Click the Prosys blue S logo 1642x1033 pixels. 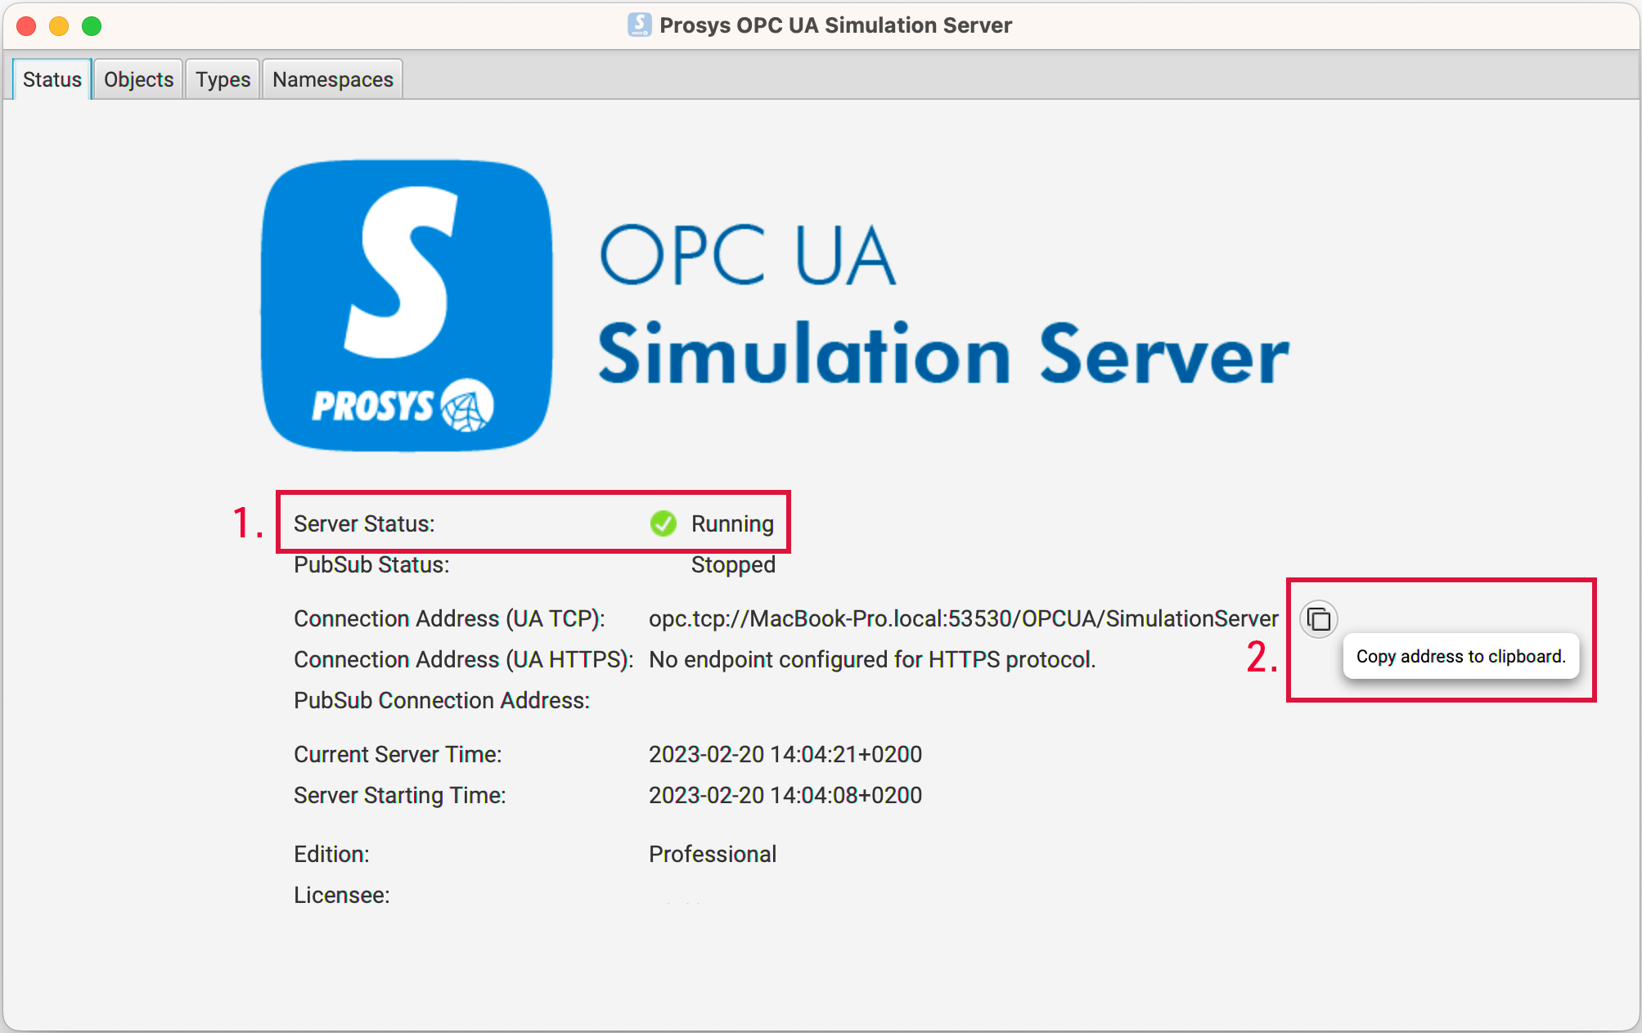tap(407, 305)
